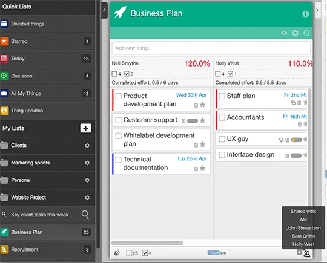Image resolution: width=327 pixels, height=263 pixels.
Task: Star the Technical documentation task
Action: tap(202, 168)
